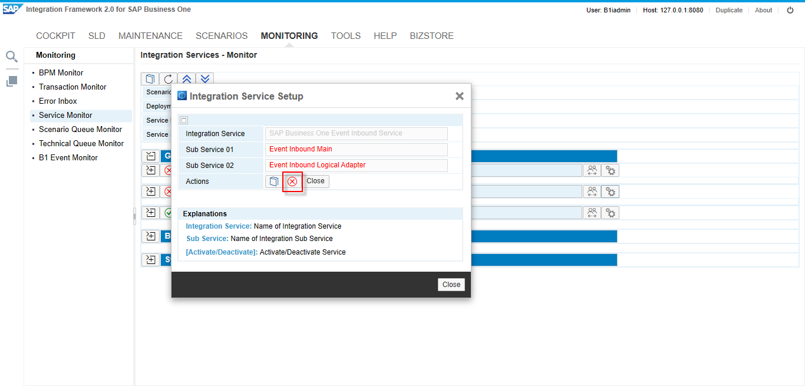Open the gear setup icon on the first service row
The image size is (805, 386).
point(610,170)
